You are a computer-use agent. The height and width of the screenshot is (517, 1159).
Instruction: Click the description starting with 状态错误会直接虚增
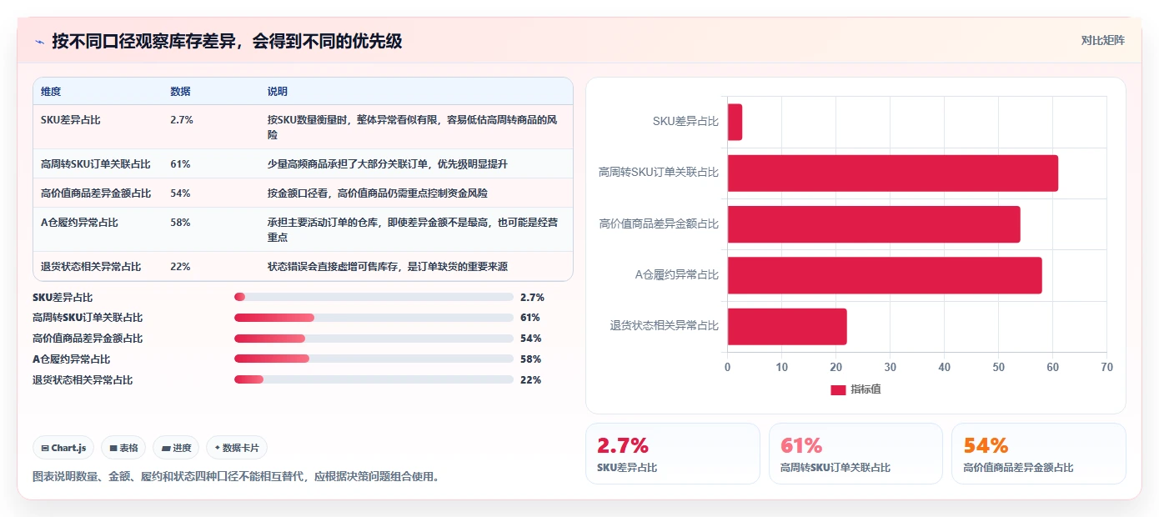388,267
